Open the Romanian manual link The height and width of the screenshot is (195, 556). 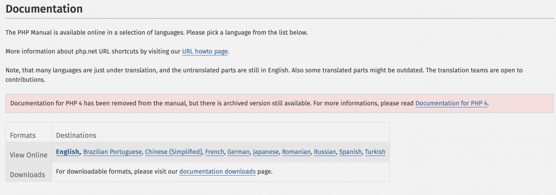[x=296, y=151]
